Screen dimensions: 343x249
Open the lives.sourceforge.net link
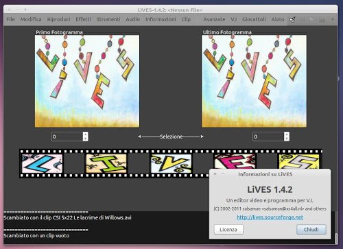[x=270, y=217]
